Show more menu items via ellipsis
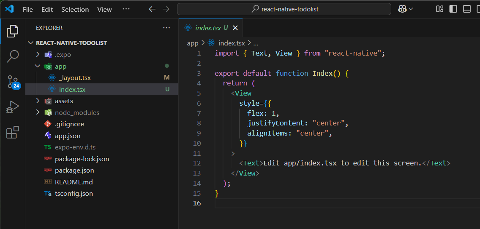Image resolution: width=480 pixels, height=229 pixels. click(x=126, y=9)
